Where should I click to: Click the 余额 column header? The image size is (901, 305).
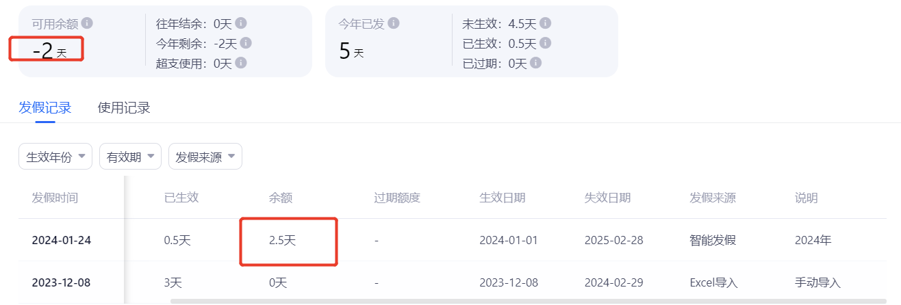point(281,198)
